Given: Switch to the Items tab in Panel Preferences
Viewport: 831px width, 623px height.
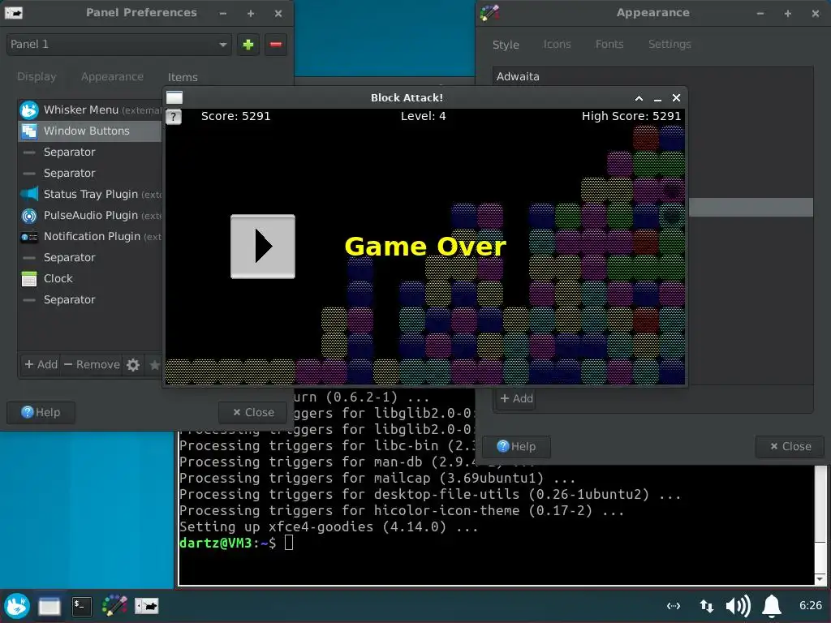Looking at the screenshot, I should pos(183,77).
